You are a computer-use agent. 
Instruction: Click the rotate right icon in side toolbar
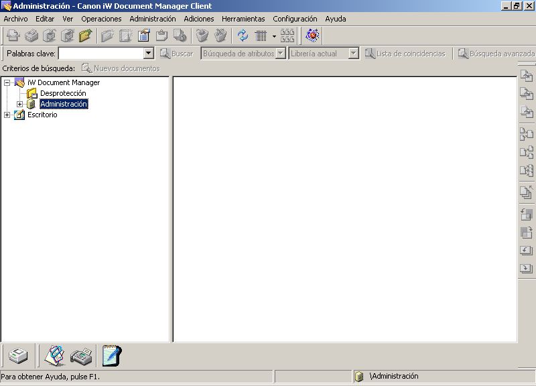pyautogui.click(x=527, y=233)
